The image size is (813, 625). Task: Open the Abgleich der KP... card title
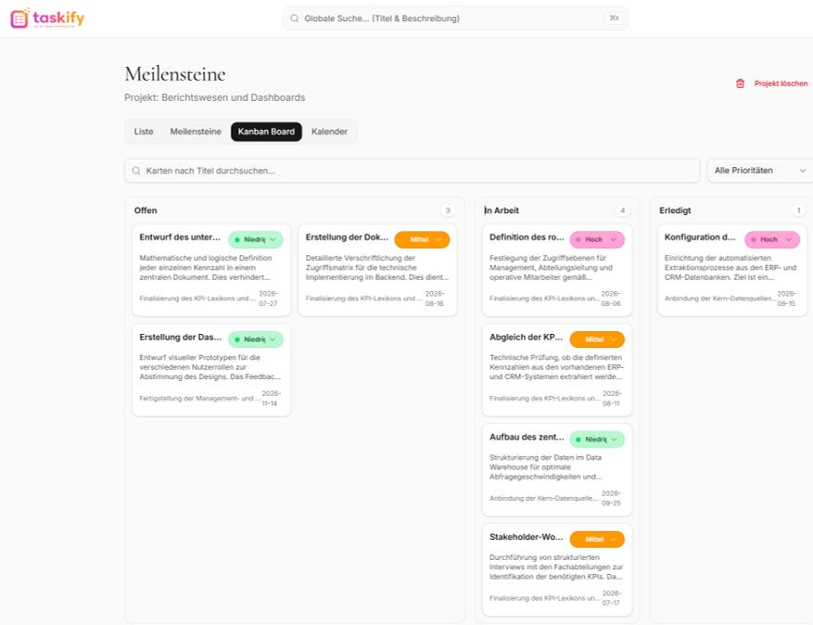(526, 338)
